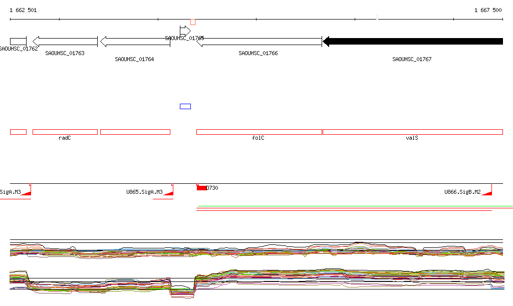This screenshot has width=513, height=306.
Task: Click the SAOUHSC_01763 gene arrow
Action: coord(65,42)
